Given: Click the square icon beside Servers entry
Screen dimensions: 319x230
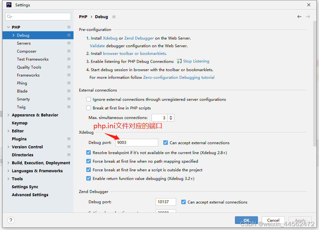Looking at the screenshot, I should tap(69, 43).
